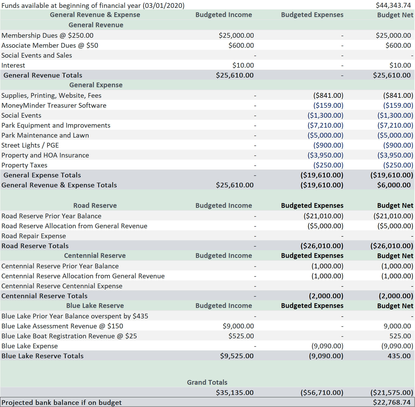This screenshot has width=415, height=407.
Task: Click the $9,525.00 Blue Lake Reserve Totals income
Action: click(237, 356)
